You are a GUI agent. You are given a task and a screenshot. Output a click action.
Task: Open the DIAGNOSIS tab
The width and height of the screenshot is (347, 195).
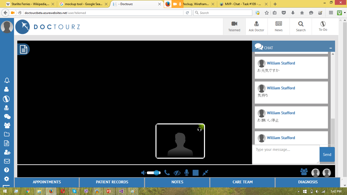(308, 182)
